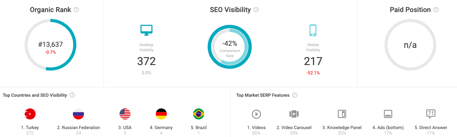The image size is (457, 137).
Task: Click the Turkey flag icon
Action: tap(30, 114)
